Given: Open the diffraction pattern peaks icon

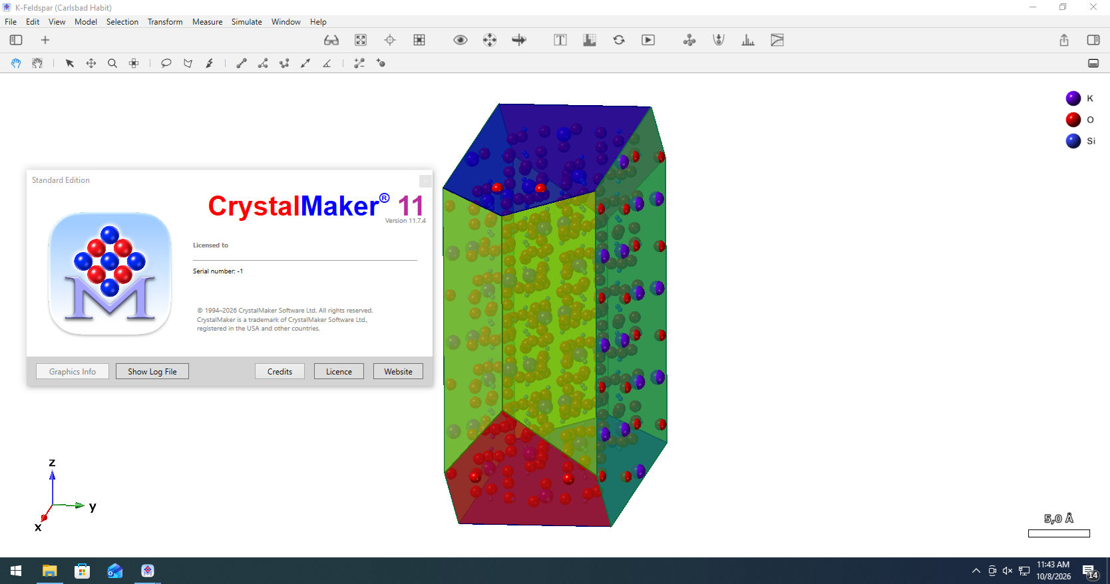Looking at the screenshot, I should [748, 40].
